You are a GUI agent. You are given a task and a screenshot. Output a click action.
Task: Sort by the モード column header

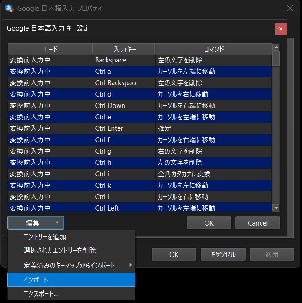click(x=50, y=49)
